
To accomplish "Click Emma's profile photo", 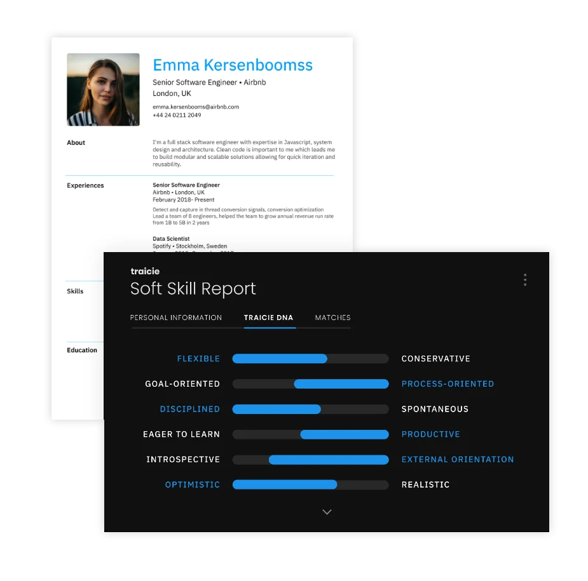I will point(103,90).
